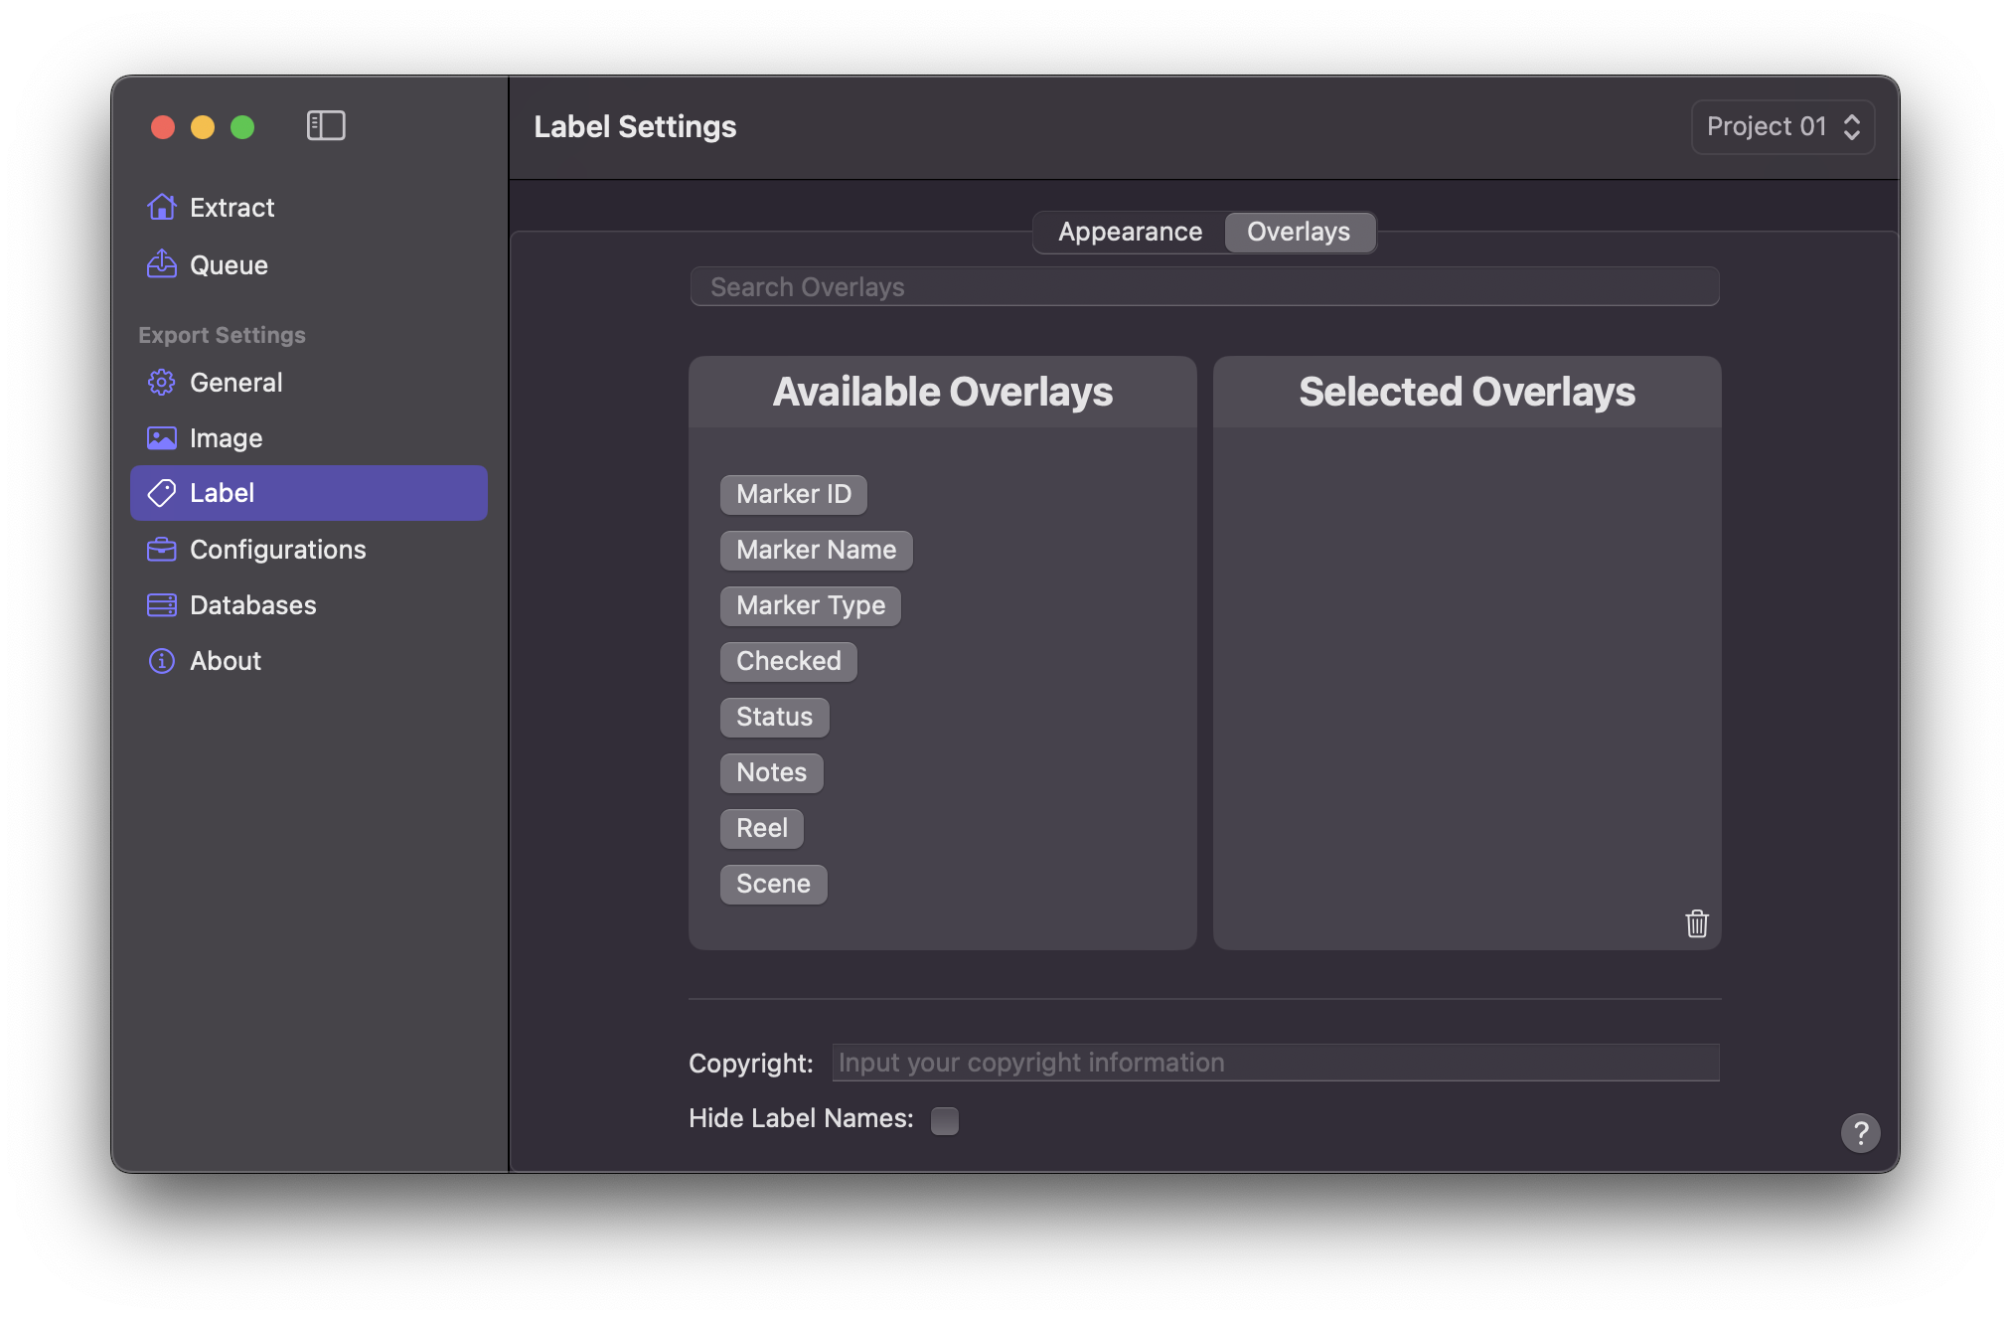Screen dimensions: 2011x1320
Task: Click the Databases server icon
Action: (162, 605)
